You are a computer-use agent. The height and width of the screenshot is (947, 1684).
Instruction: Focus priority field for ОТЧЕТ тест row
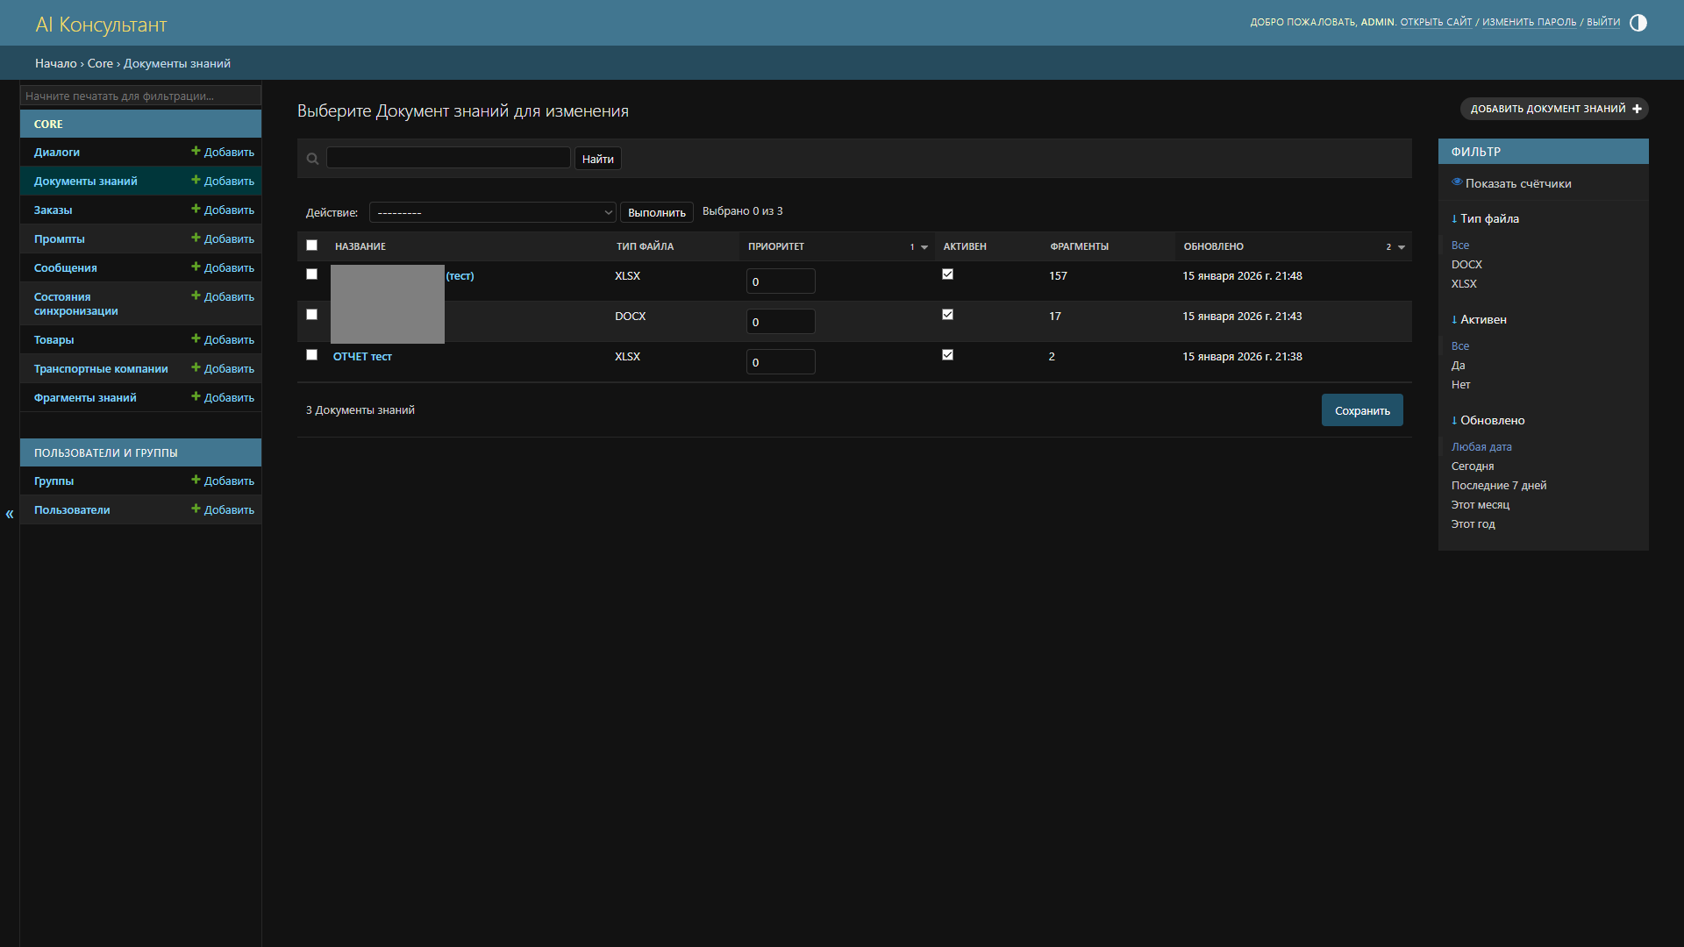tap(781, 361)
